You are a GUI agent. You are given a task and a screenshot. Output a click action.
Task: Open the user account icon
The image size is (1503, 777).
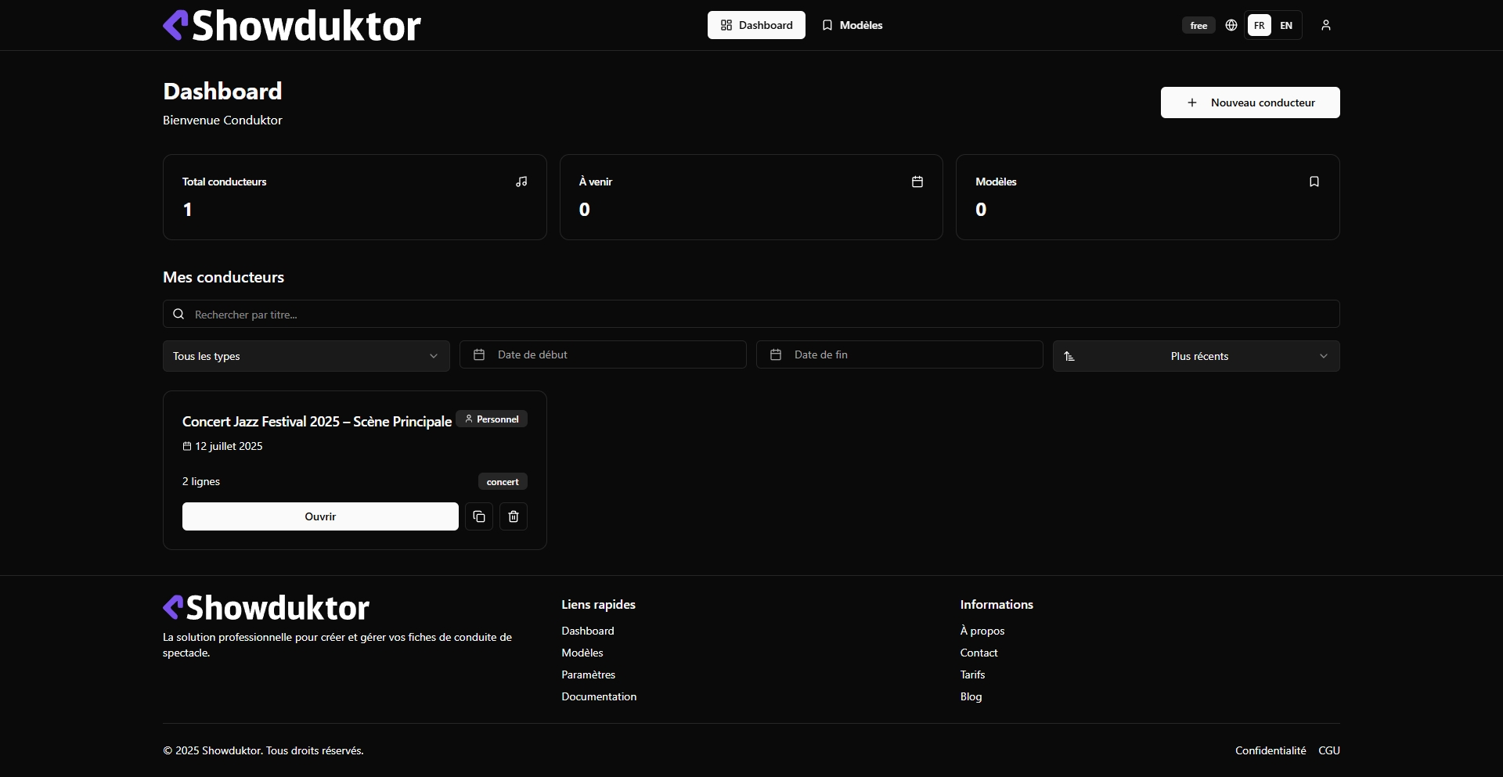[1326, 25]
